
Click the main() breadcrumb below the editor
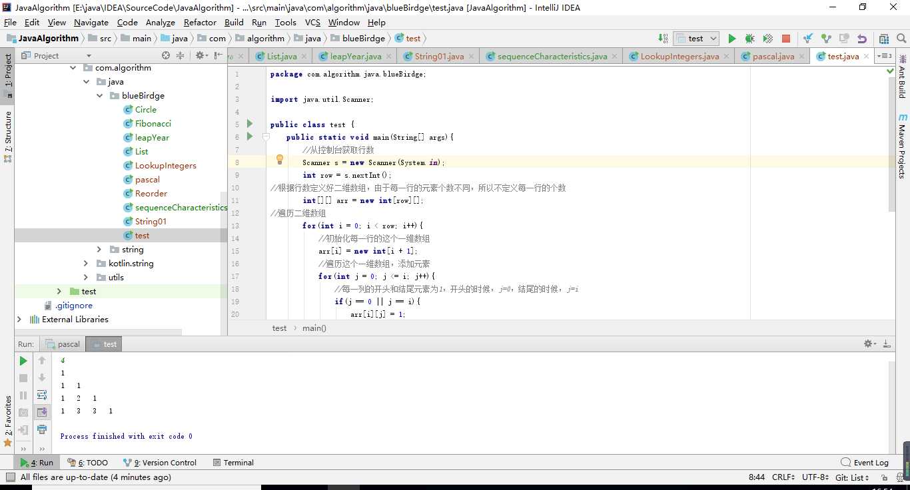coord(314,328)
